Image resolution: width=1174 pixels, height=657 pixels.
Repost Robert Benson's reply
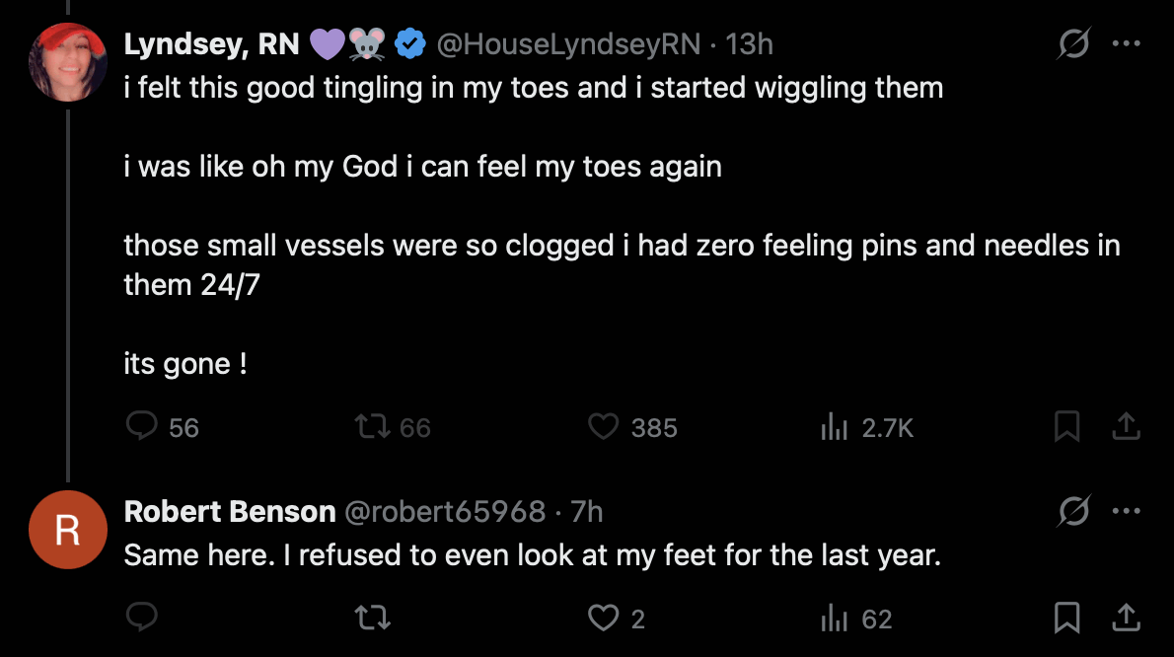point(371,619)
